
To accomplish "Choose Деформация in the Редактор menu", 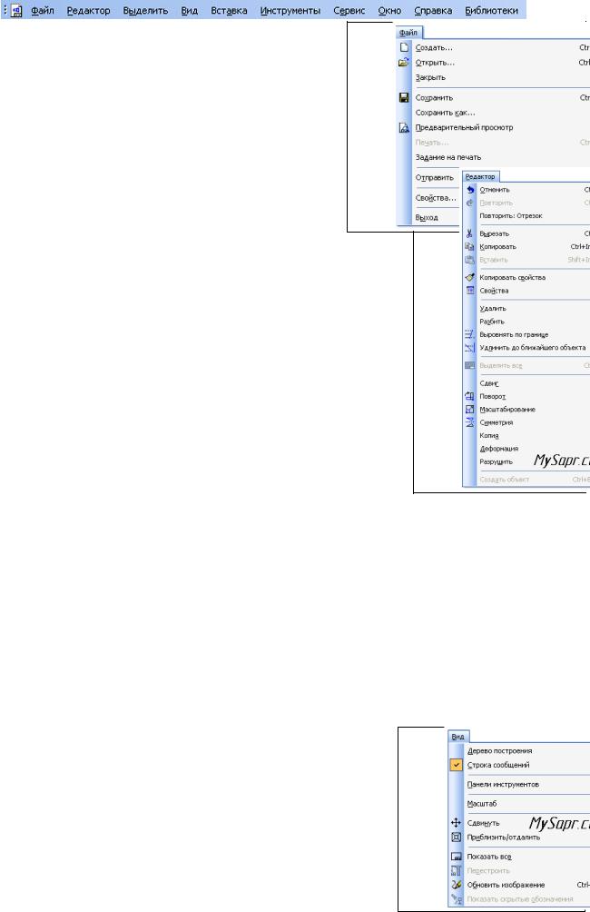I will (498, 449).
